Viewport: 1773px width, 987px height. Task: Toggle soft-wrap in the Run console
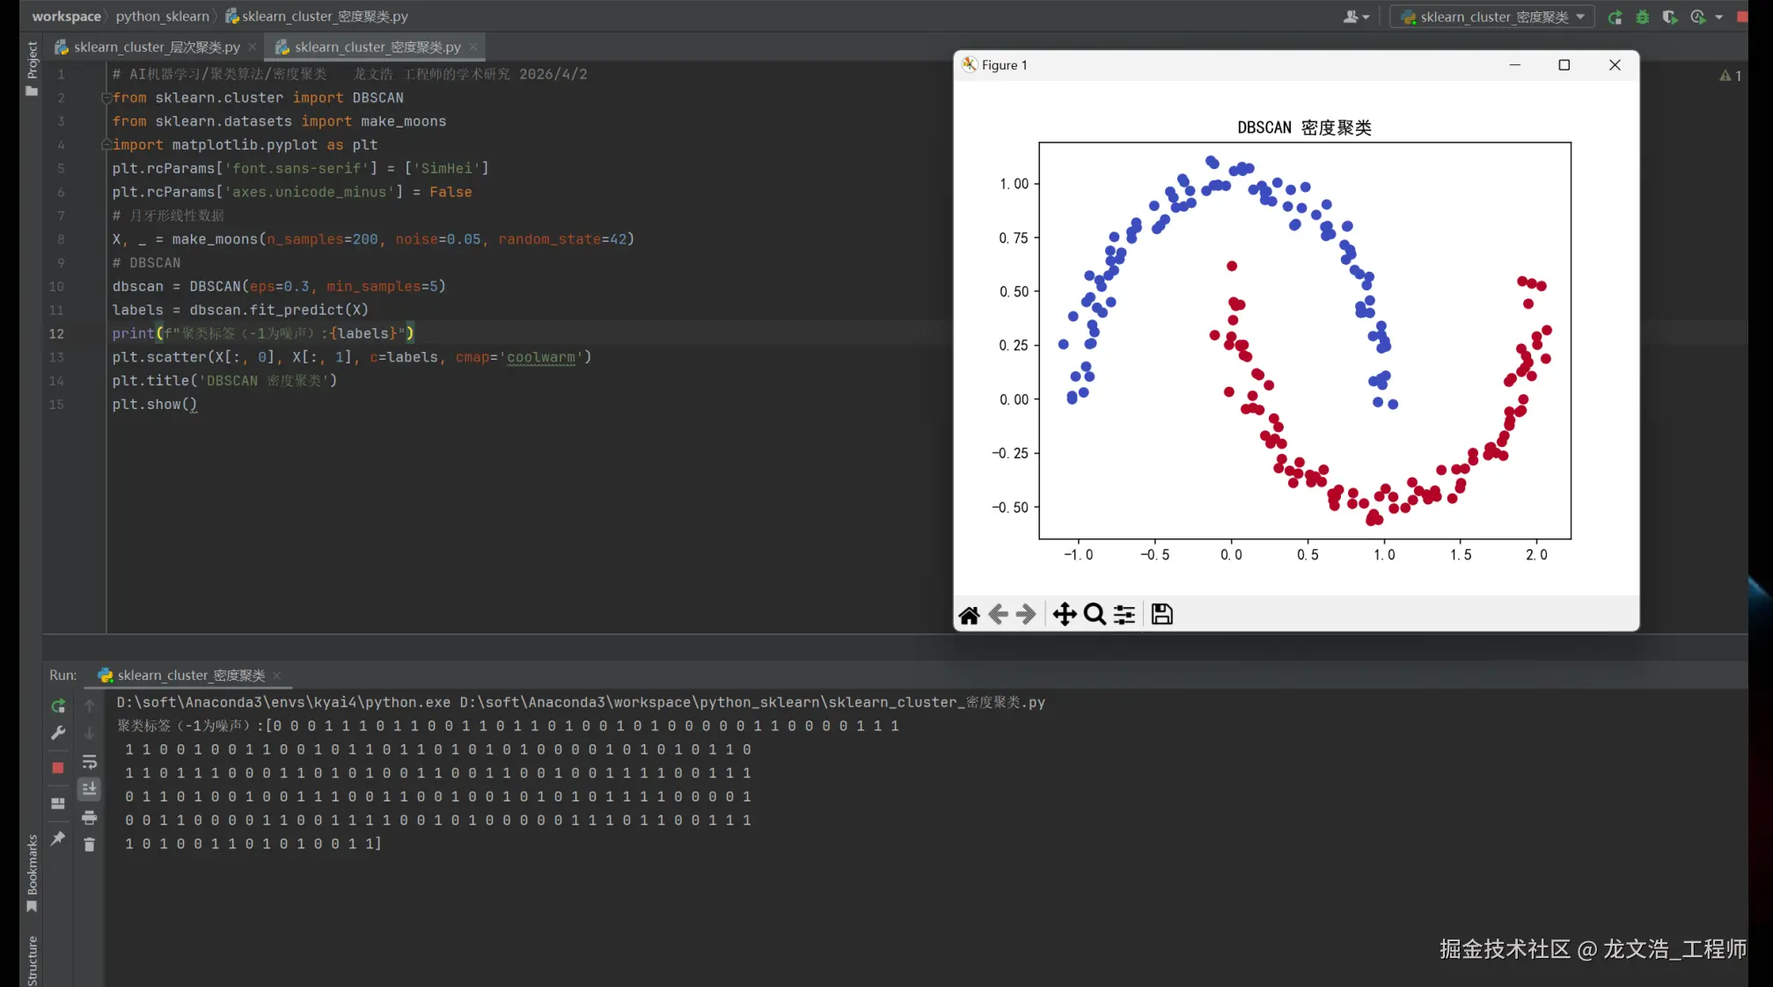point(89,762)
